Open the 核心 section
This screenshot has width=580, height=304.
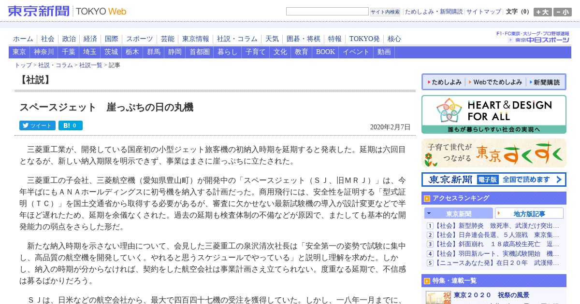(394, 39)
